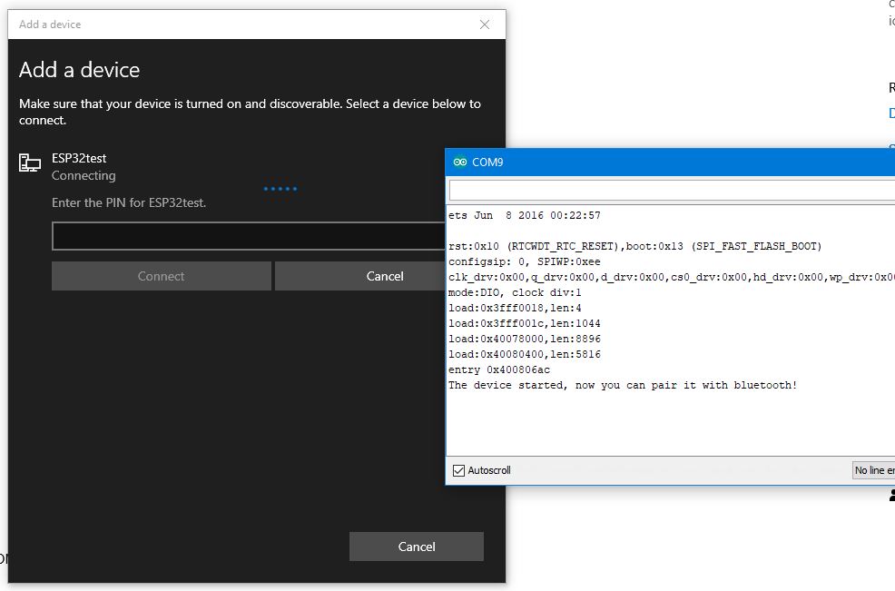Click the disabled Connect button
Screen dimensions: 895x591
pos(161,276)
